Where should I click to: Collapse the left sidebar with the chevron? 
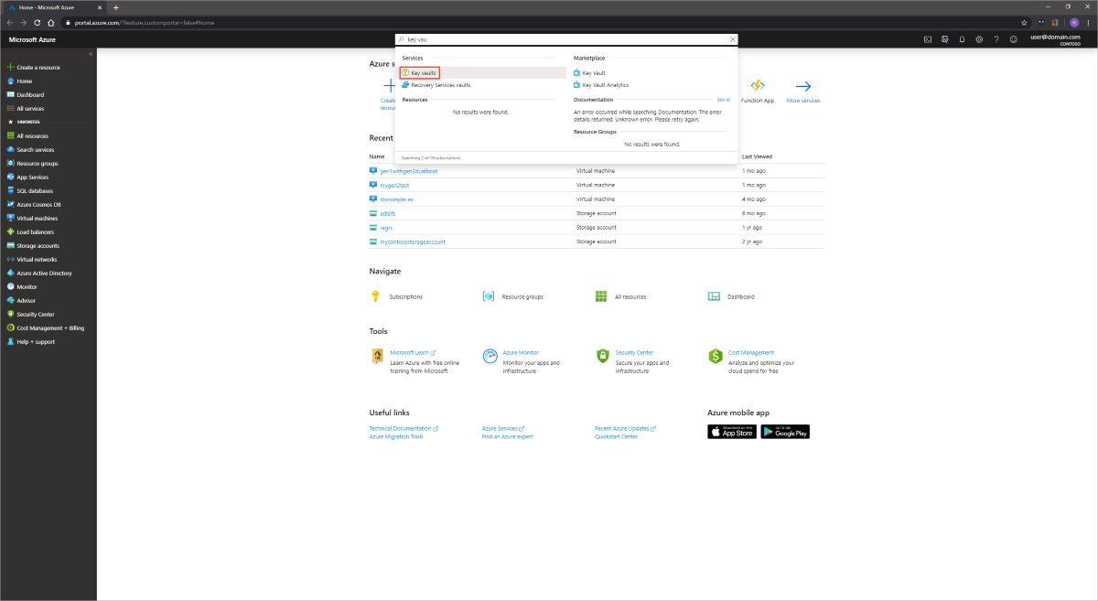point(89,53)
